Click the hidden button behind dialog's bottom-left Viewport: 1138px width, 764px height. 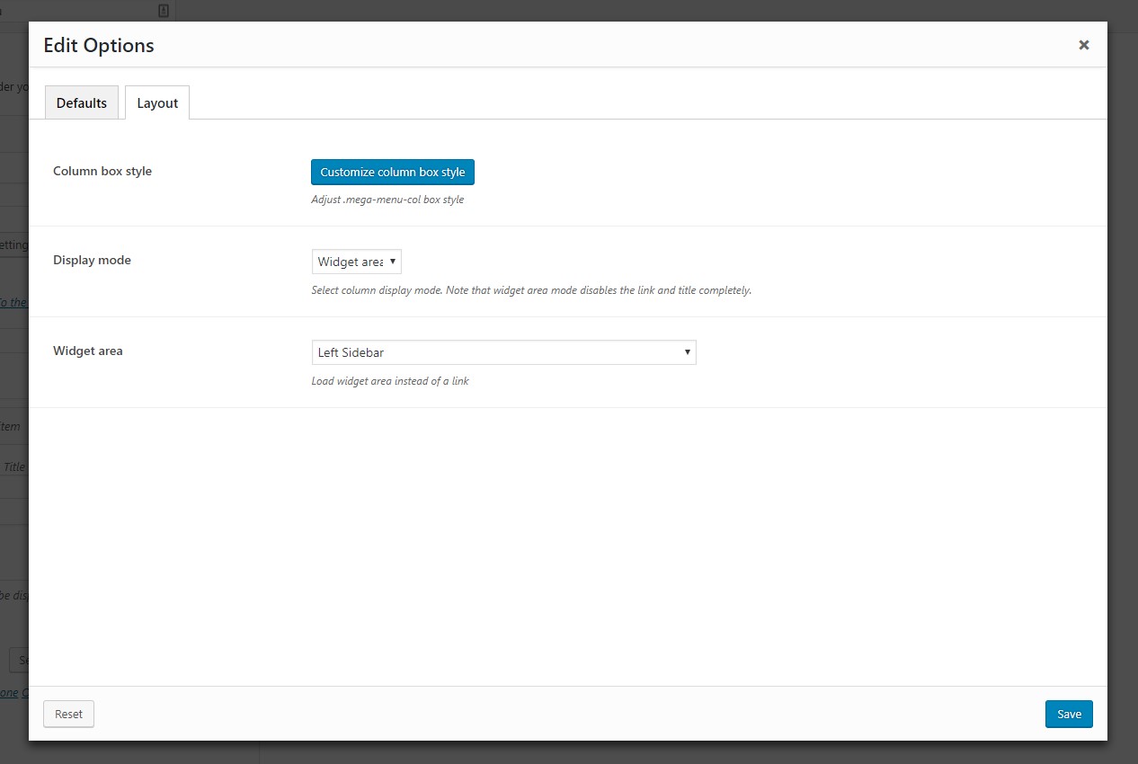coord(18,661)
